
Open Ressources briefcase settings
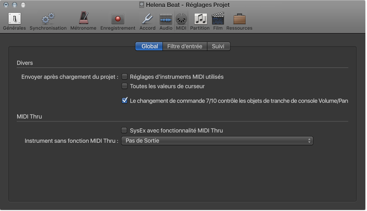click(239, 21)
